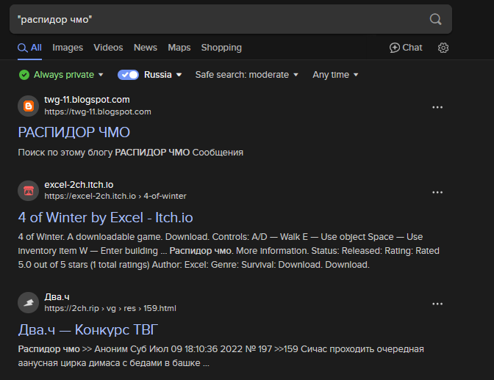The width and height of the screenshot is (494, 380).
Task: Toggle the Russia region switch
Action: point(128,75)
